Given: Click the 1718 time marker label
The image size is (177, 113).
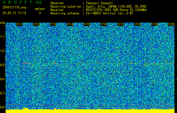Looking at the screenshot, I should click(x=138, y=24).
